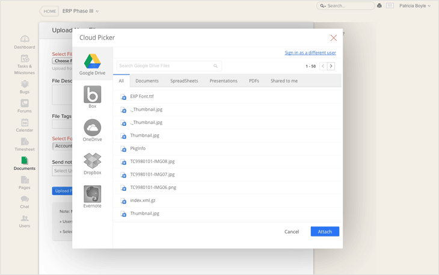Cancel the Cloud Picker dialog
This screenshot has width=439, height=275.
pyautogui.click(x=292, y=232)
